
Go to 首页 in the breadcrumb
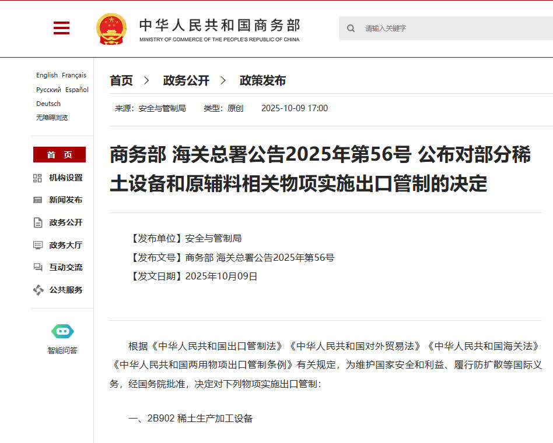(121, 81)
